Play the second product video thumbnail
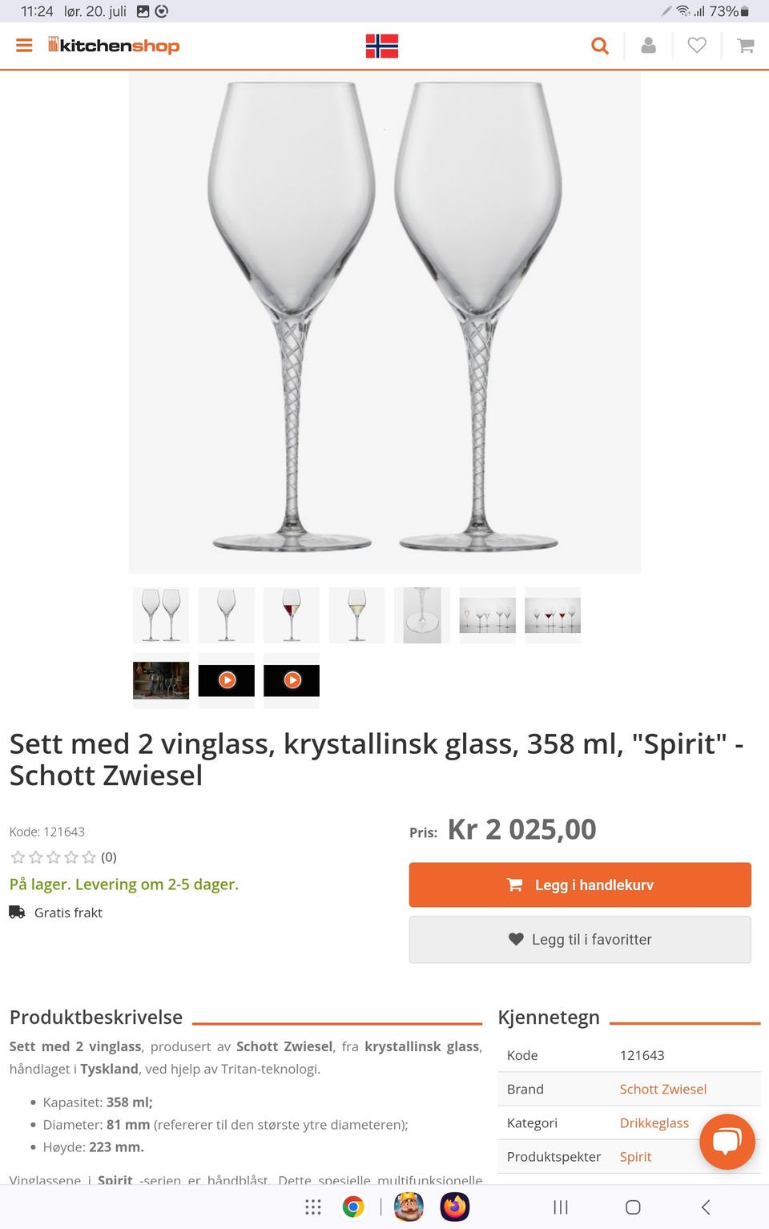769x1229 pixels. point(292,680)
